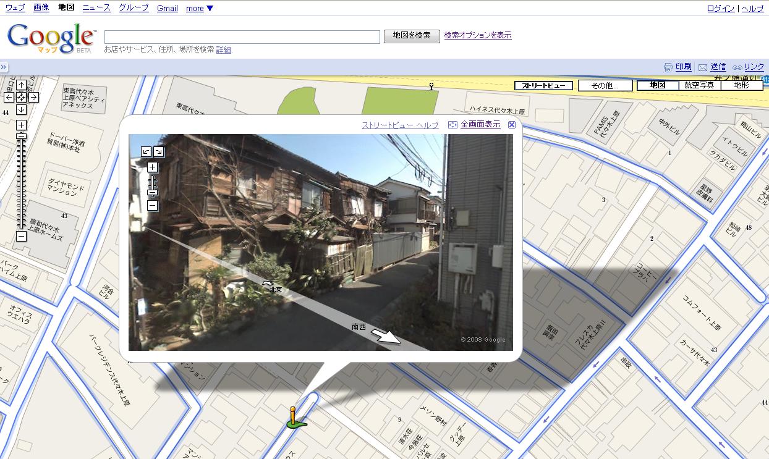Viewport: 769px width, 459px height.
Task: Click the ヘルプ help link at top right
Action: coord(752,9)
